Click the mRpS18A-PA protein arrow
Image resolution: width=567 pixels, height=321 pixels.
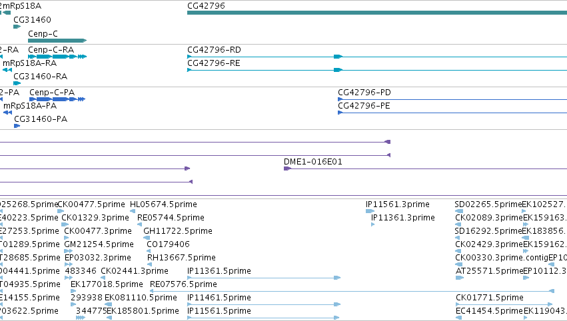pos(7,113)
